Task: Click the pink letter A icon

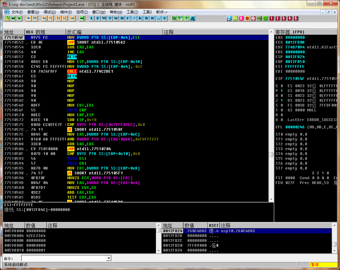Action: [x=241, y=18]
